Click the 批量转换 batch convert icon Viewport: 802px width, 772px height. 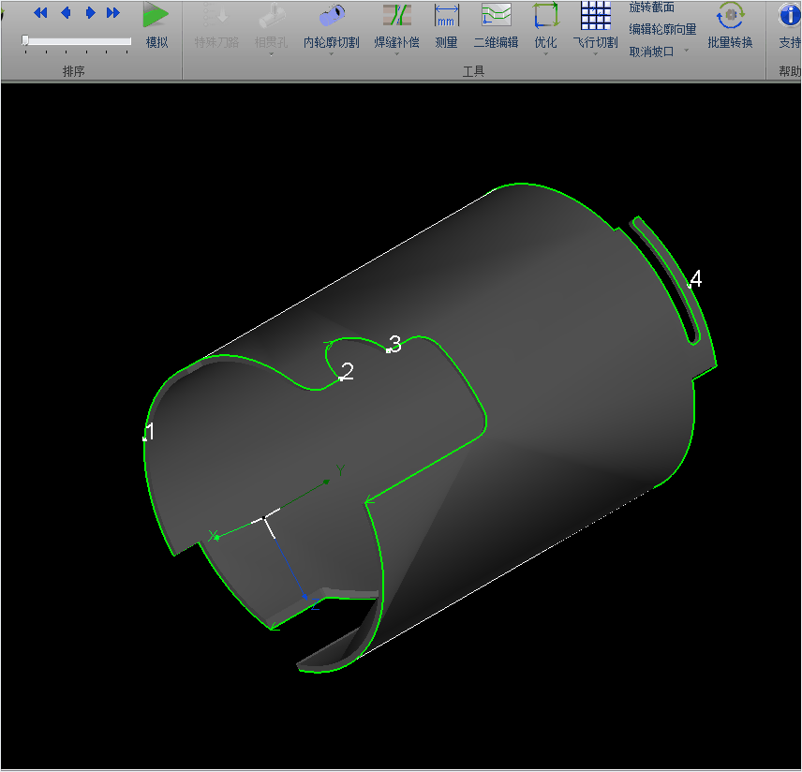coord(730,15)
